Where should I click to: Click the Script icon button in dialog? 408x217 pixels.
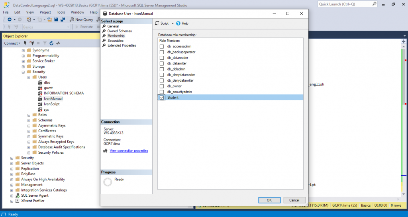pos(157,23)
